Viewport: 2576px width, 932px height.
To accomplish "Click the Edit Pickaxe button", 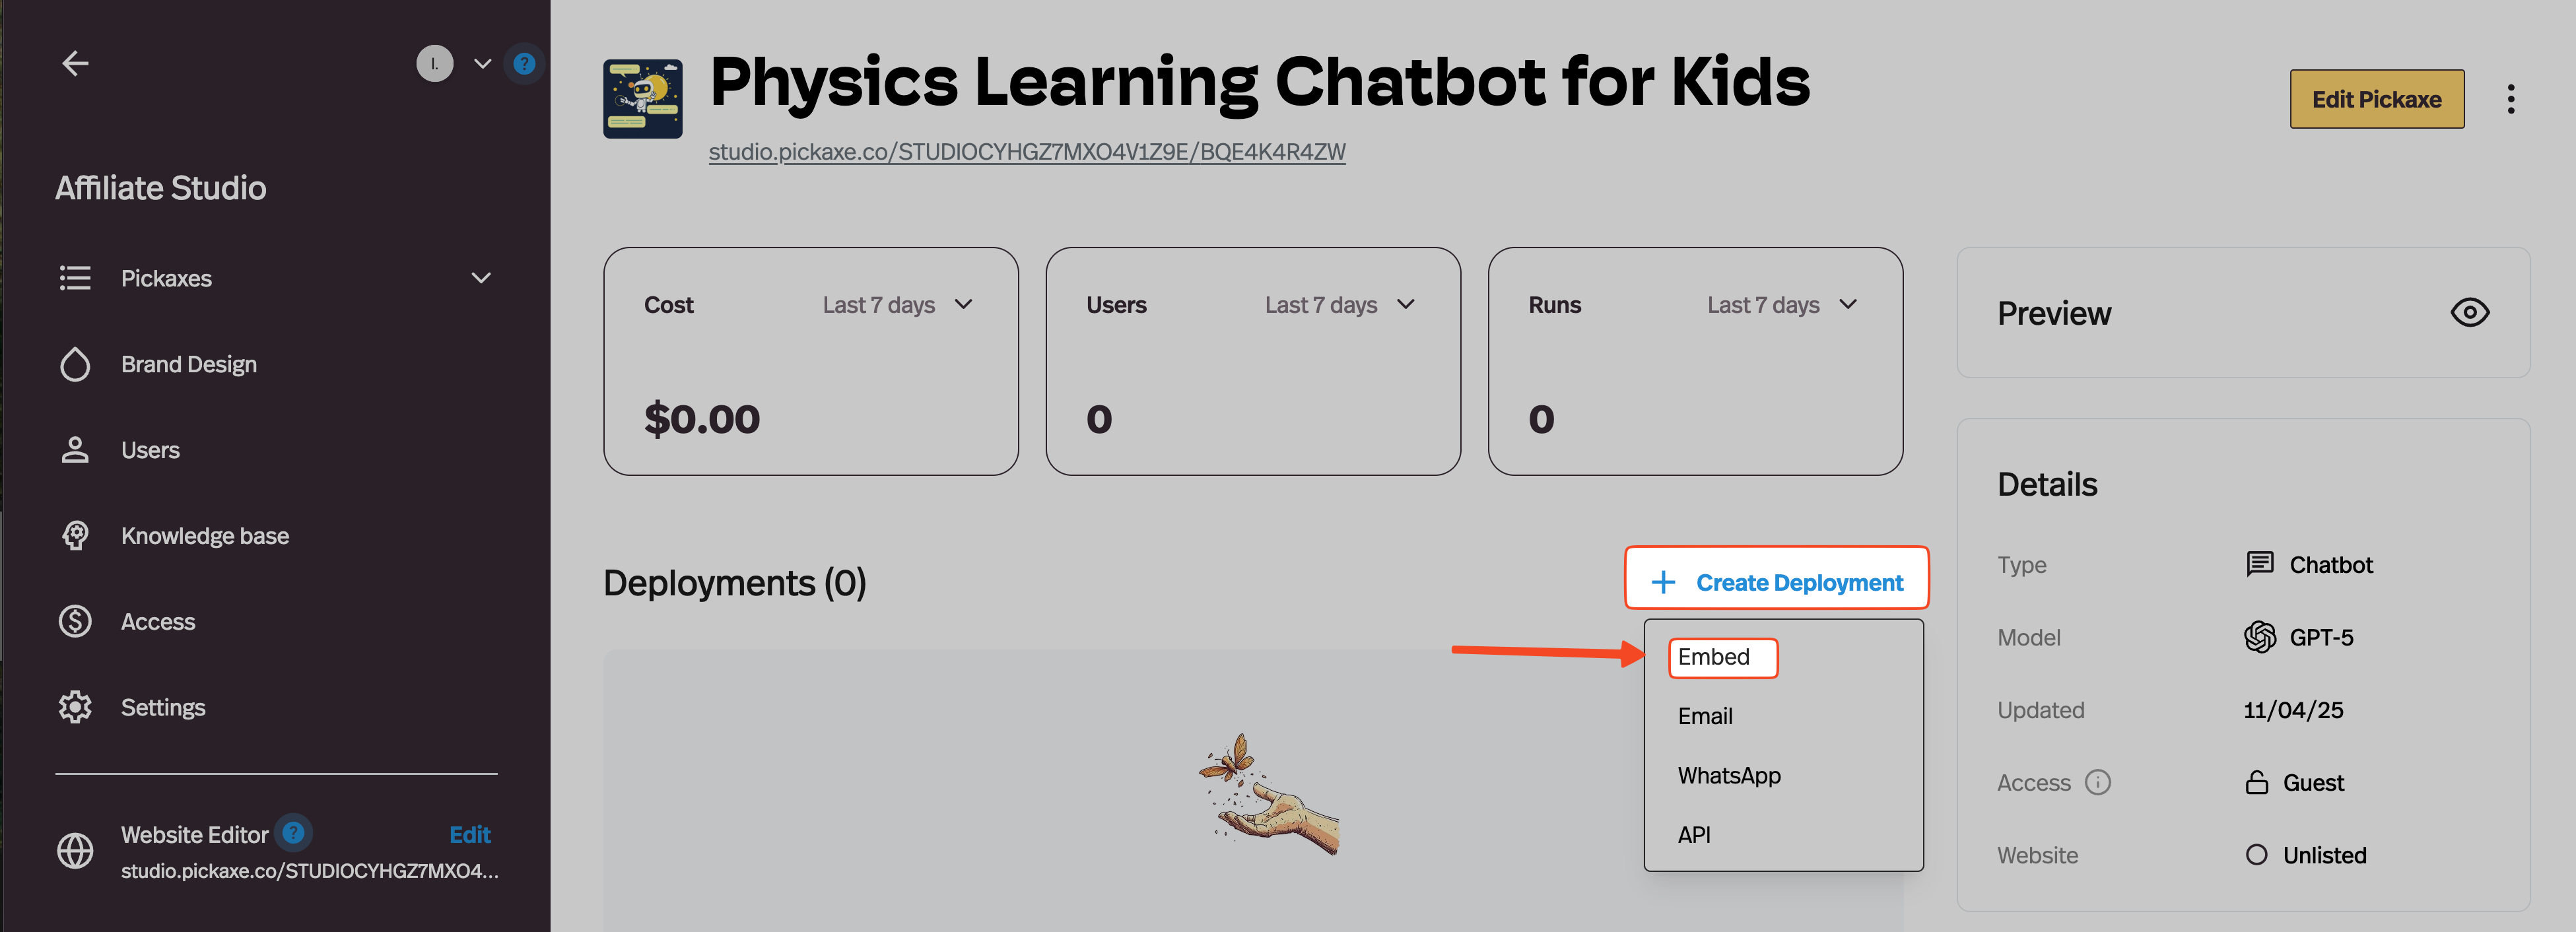I will click(x=2376, y=99).
